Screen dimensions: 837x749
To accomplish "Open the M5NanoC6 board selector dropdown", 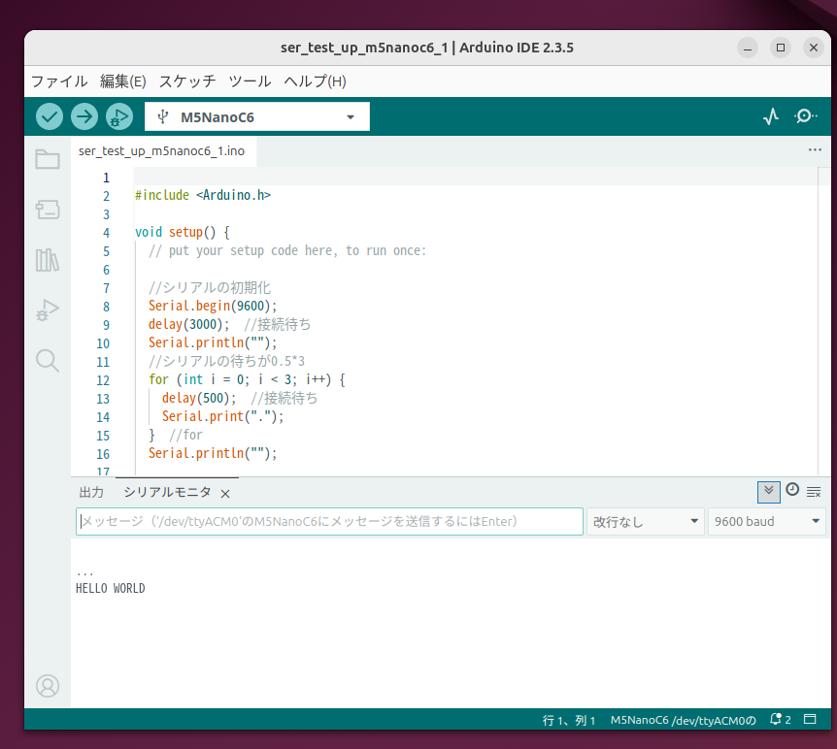I will pyautogui.click(x=256, y=115).
